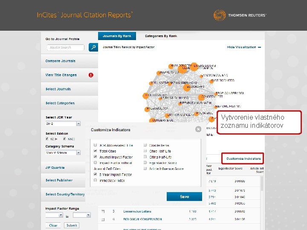The width and height of the screenshot is (307, 230).
Task: Open the Select JCR Year dropdown
Action: (x=78, y=124)
